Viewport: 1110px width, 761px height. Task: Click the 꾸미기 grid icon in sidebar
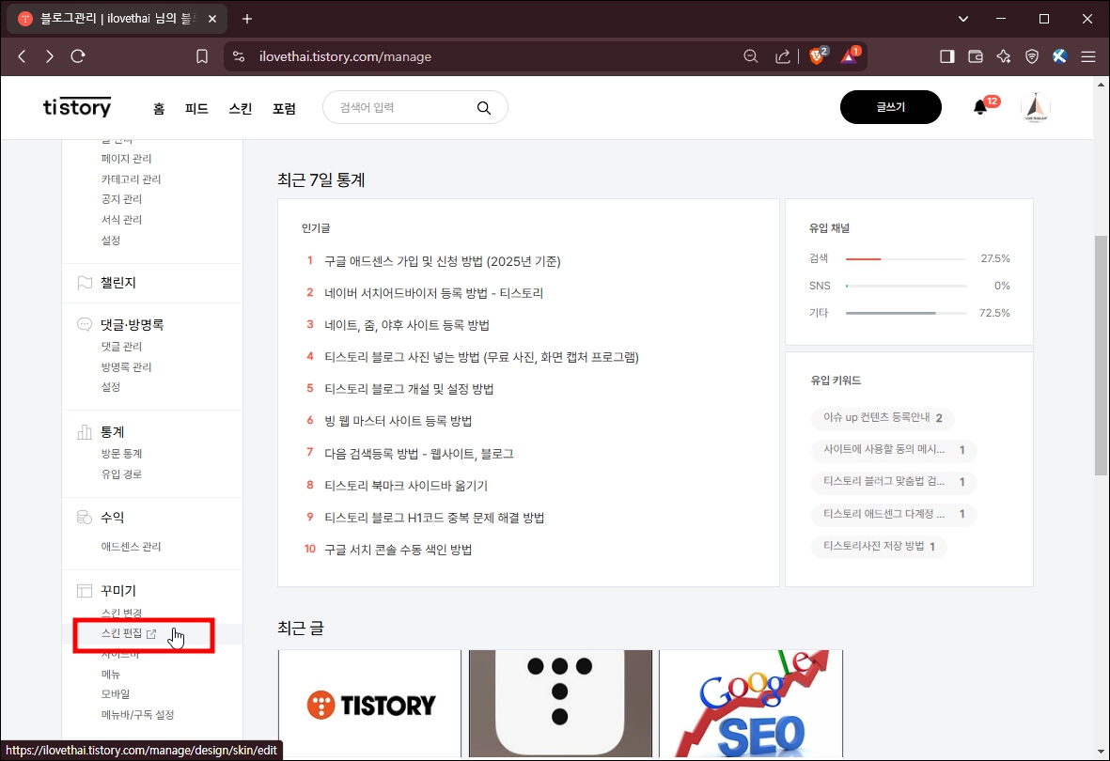click(85, 590)
